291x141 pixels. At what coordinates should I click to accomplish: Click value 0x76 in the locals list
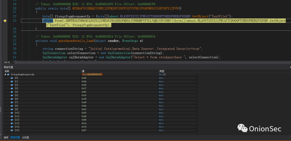(x=84, y=95)
